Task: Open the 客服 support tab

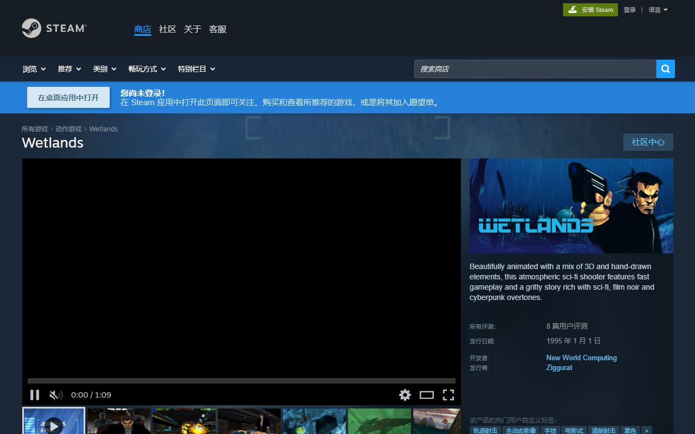Action: (218, 29)
